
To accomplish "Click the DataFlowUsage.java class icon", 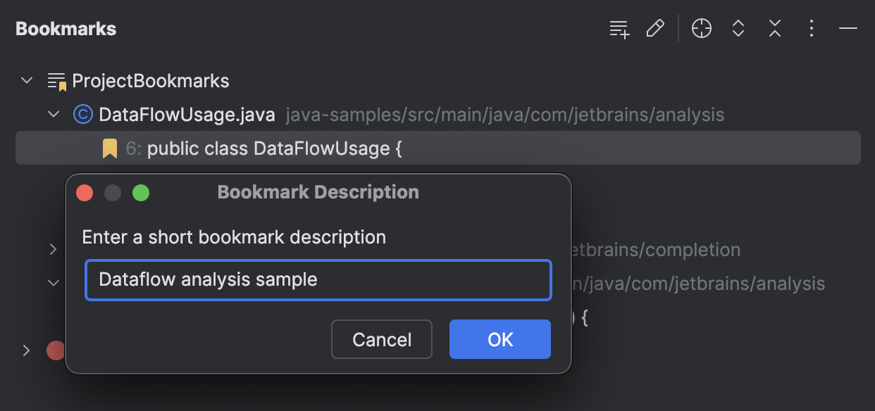I will click(x=82, y=114).
